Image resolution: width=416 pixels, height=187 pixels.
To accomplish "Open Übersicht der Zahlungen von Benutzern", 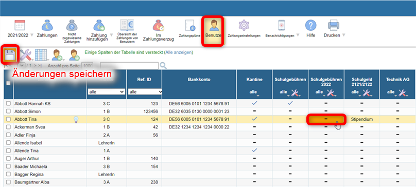I will (x=127, y=25).
